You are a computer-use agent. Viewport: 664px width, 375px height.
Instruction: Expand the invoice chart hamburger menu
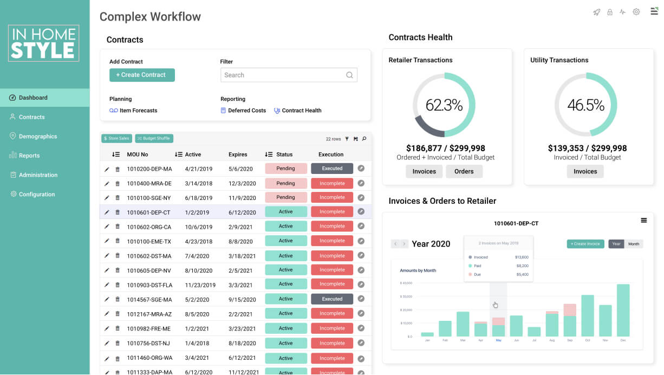(x=644, y=221)
